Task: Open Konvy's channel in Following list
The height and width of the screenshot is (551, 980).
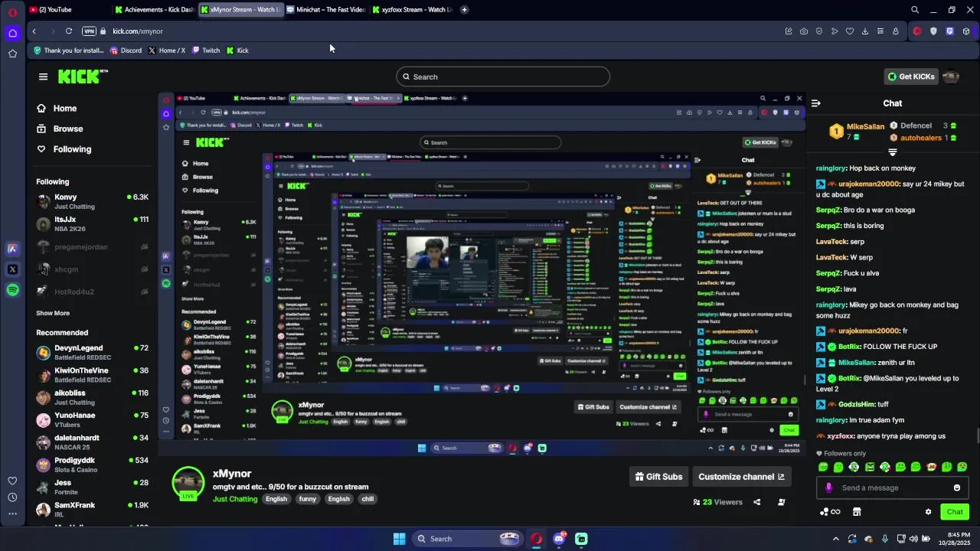Action: pos(92,201)
